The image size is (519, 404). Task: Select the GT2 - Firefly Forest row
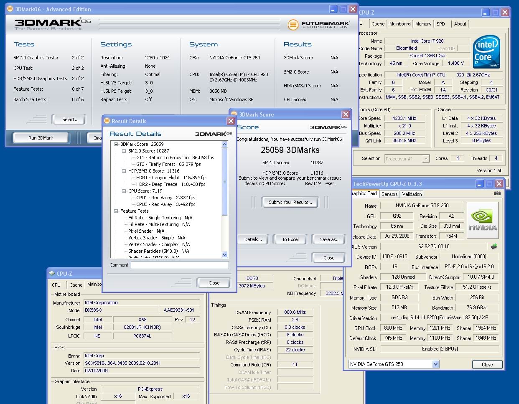tap(168, 164)
